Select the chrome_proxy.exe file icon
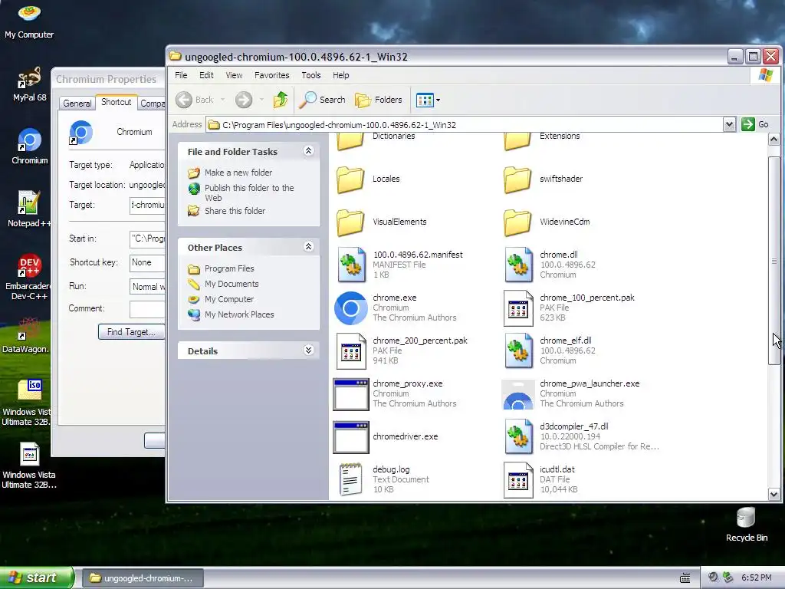 tap(350, 393)
